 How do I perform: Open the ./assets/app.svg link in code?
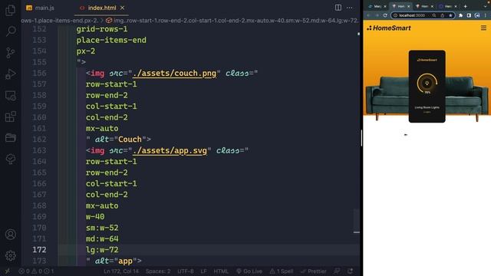tap(170, 150)
